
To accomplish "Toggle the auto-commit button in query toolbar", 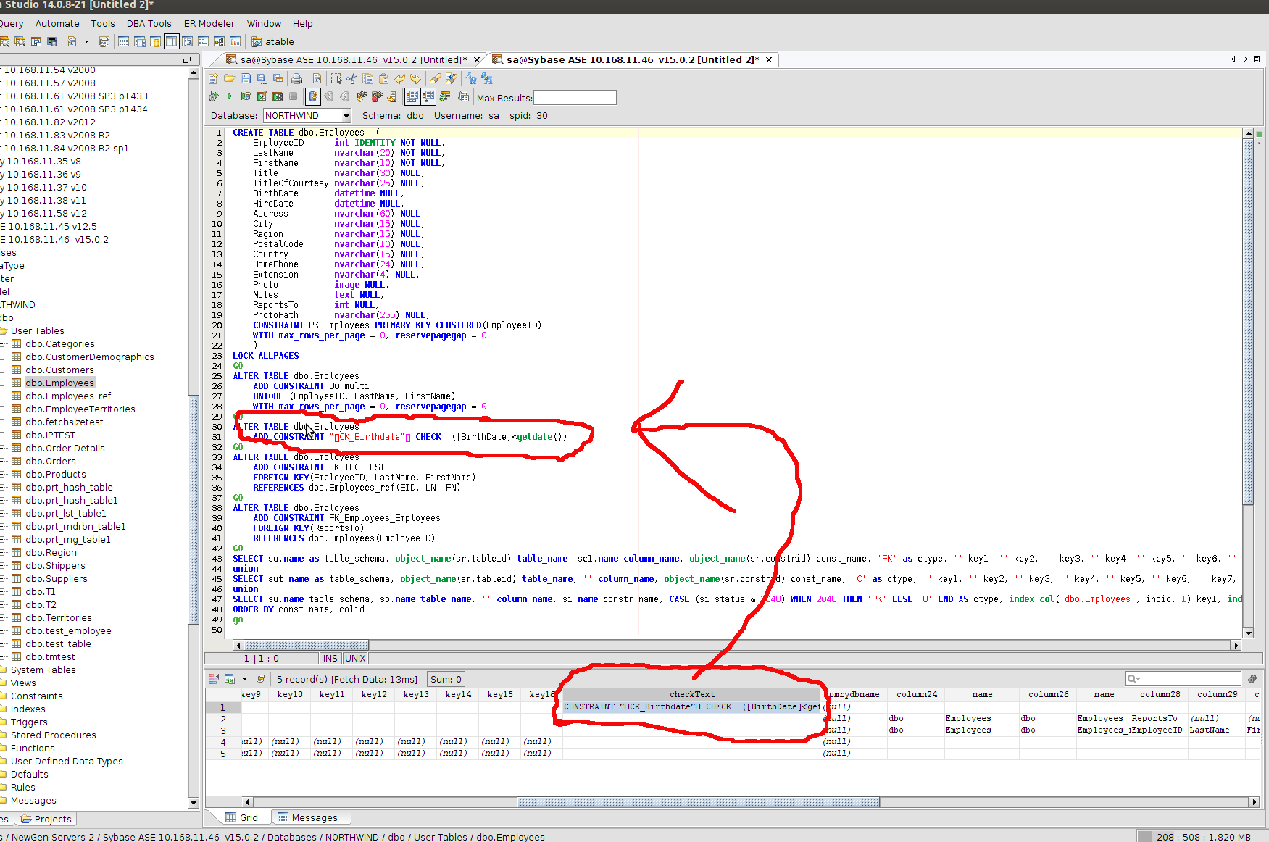I will click(x=313, y=96).
